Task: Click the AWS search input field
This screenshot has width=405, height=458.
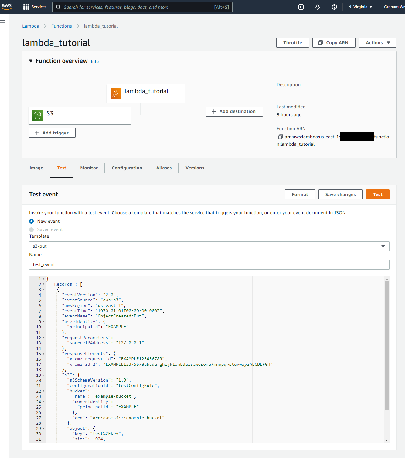Action: pyautogui.click(x=142, y=7)
